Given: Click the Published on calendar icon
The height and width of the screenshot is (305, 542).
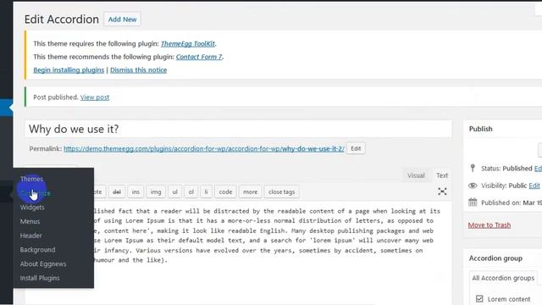Looking at the screenshot, I should click(473, 202).
